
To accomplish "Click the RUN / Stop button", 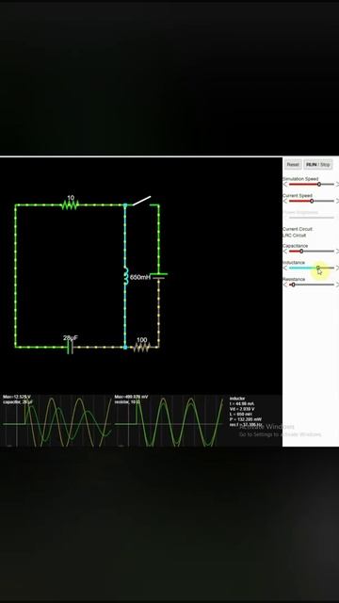I will [x=318, y=165].
